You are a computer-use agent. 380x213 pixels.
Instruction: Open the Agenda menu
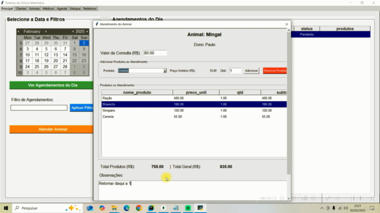62,9
